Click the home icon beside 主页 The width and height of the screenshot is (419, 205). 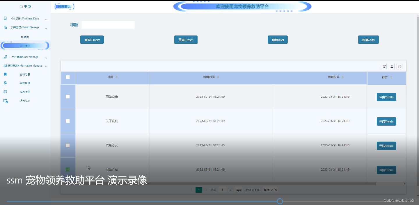pos(21,6)
